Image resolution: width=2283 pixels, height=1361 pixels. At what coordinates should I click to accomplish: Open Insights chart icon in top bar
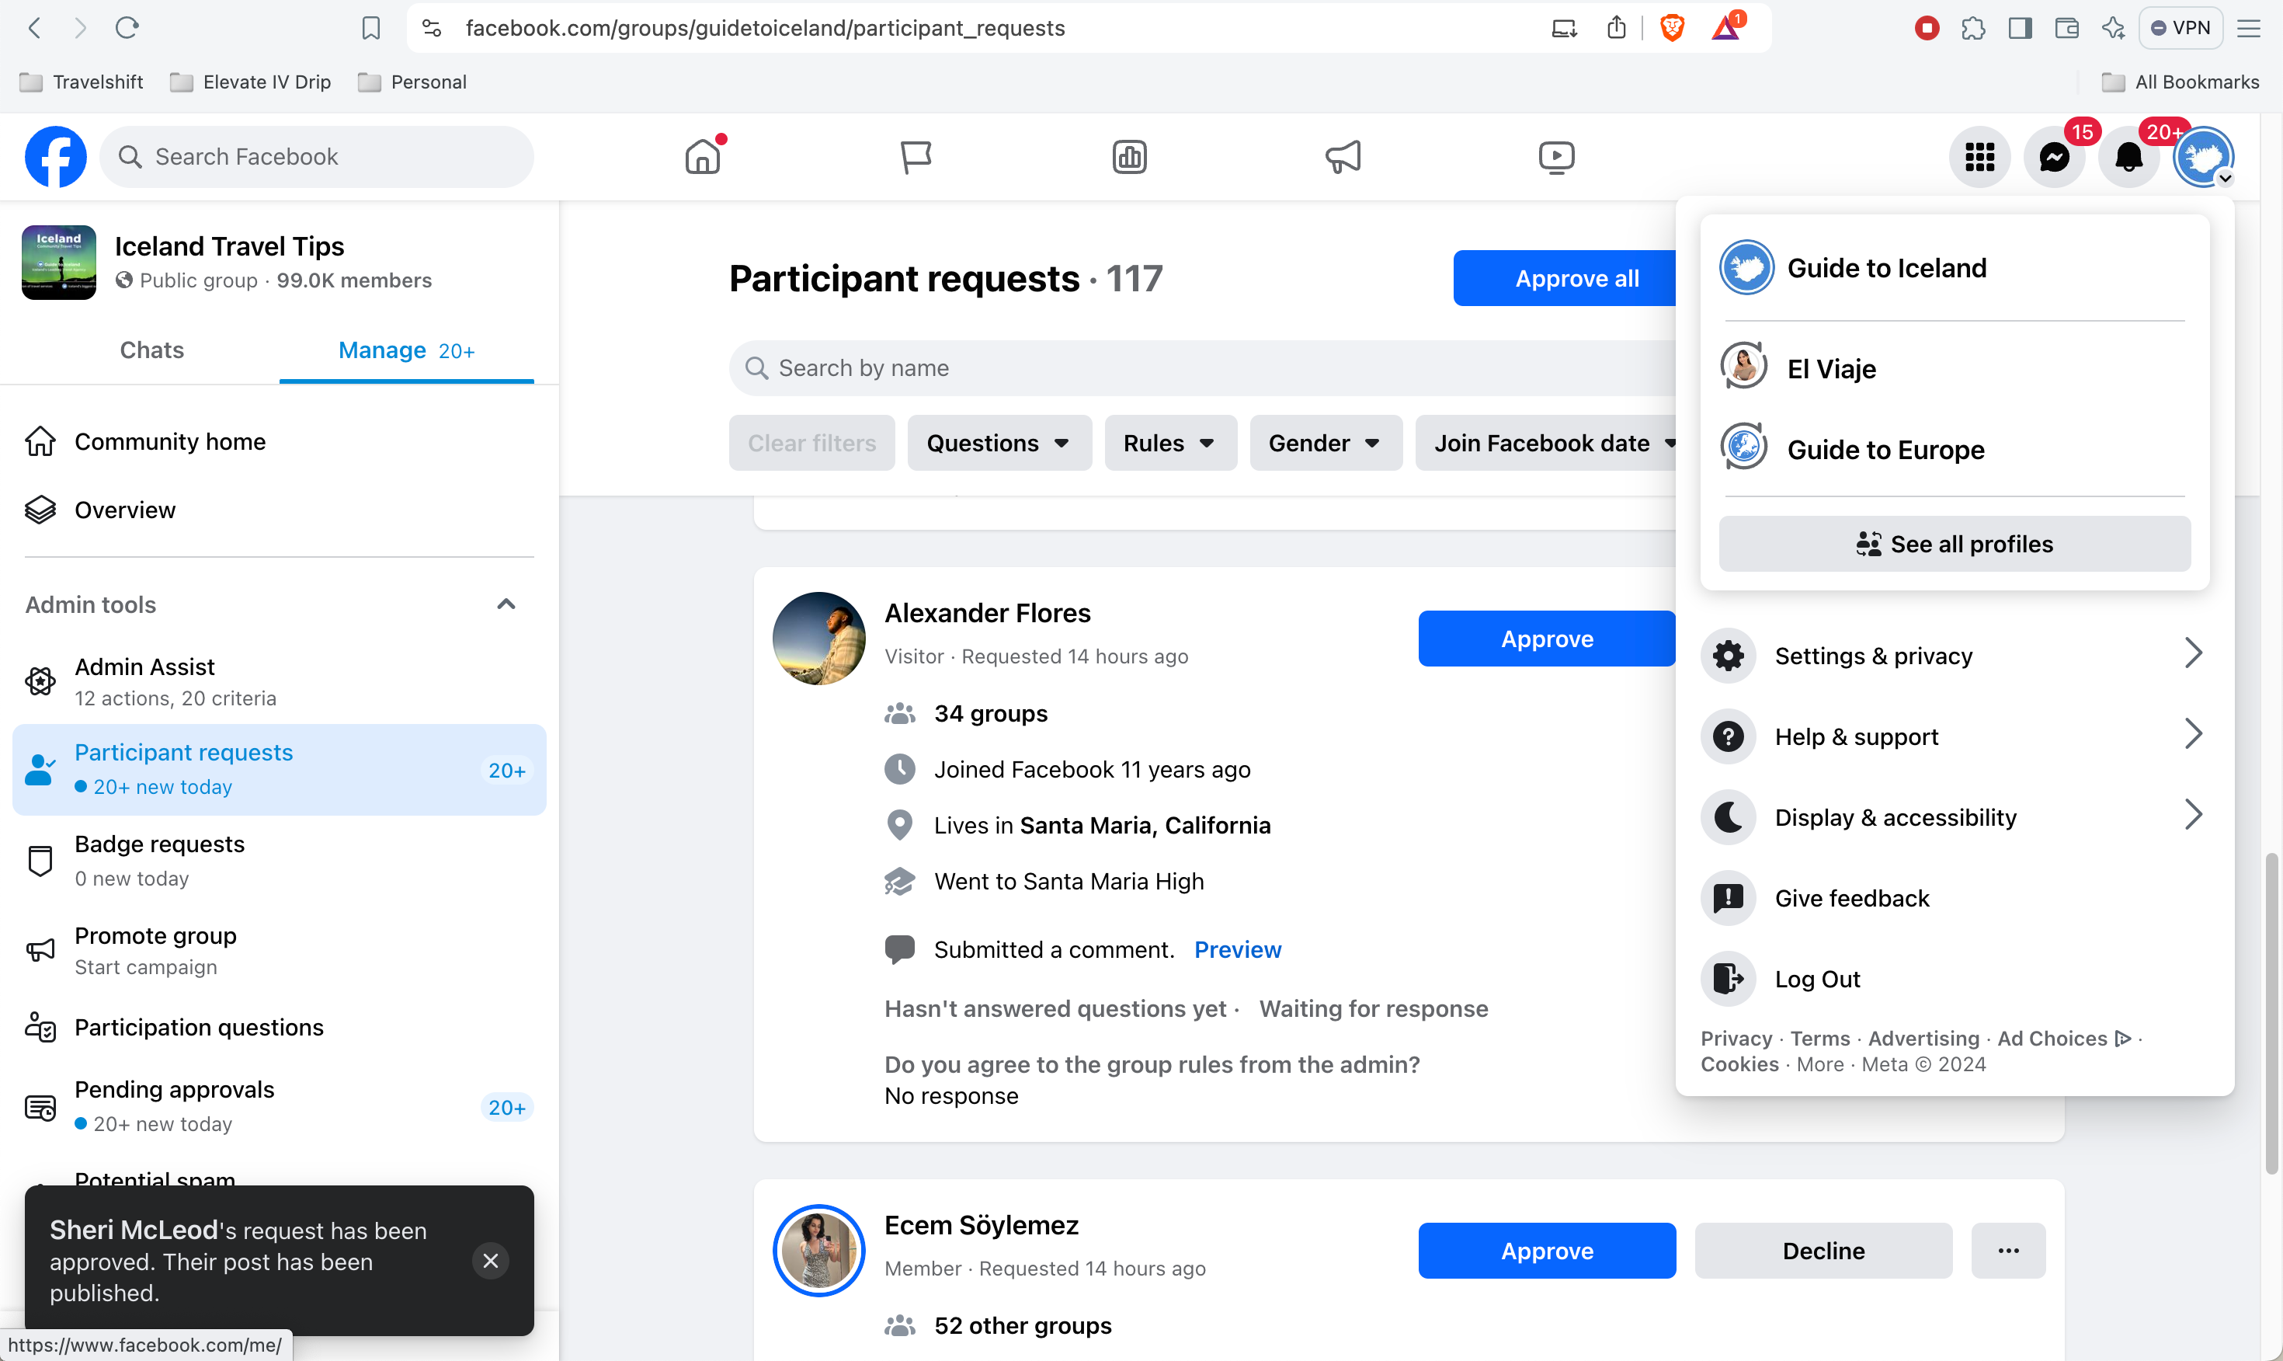click(x=1129, y=157)
